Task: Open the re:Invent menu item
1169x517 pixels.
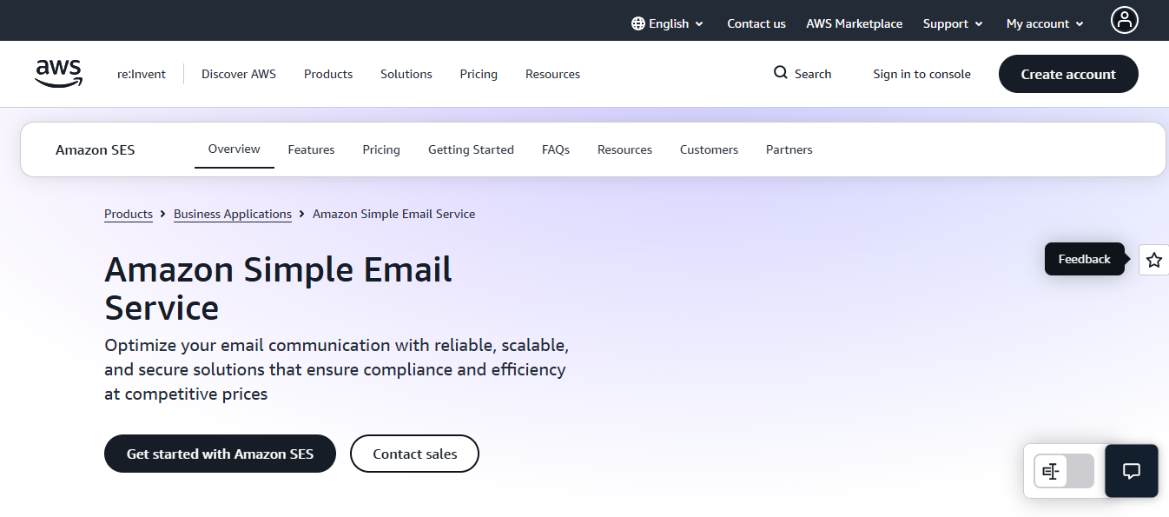Action: 142,74
